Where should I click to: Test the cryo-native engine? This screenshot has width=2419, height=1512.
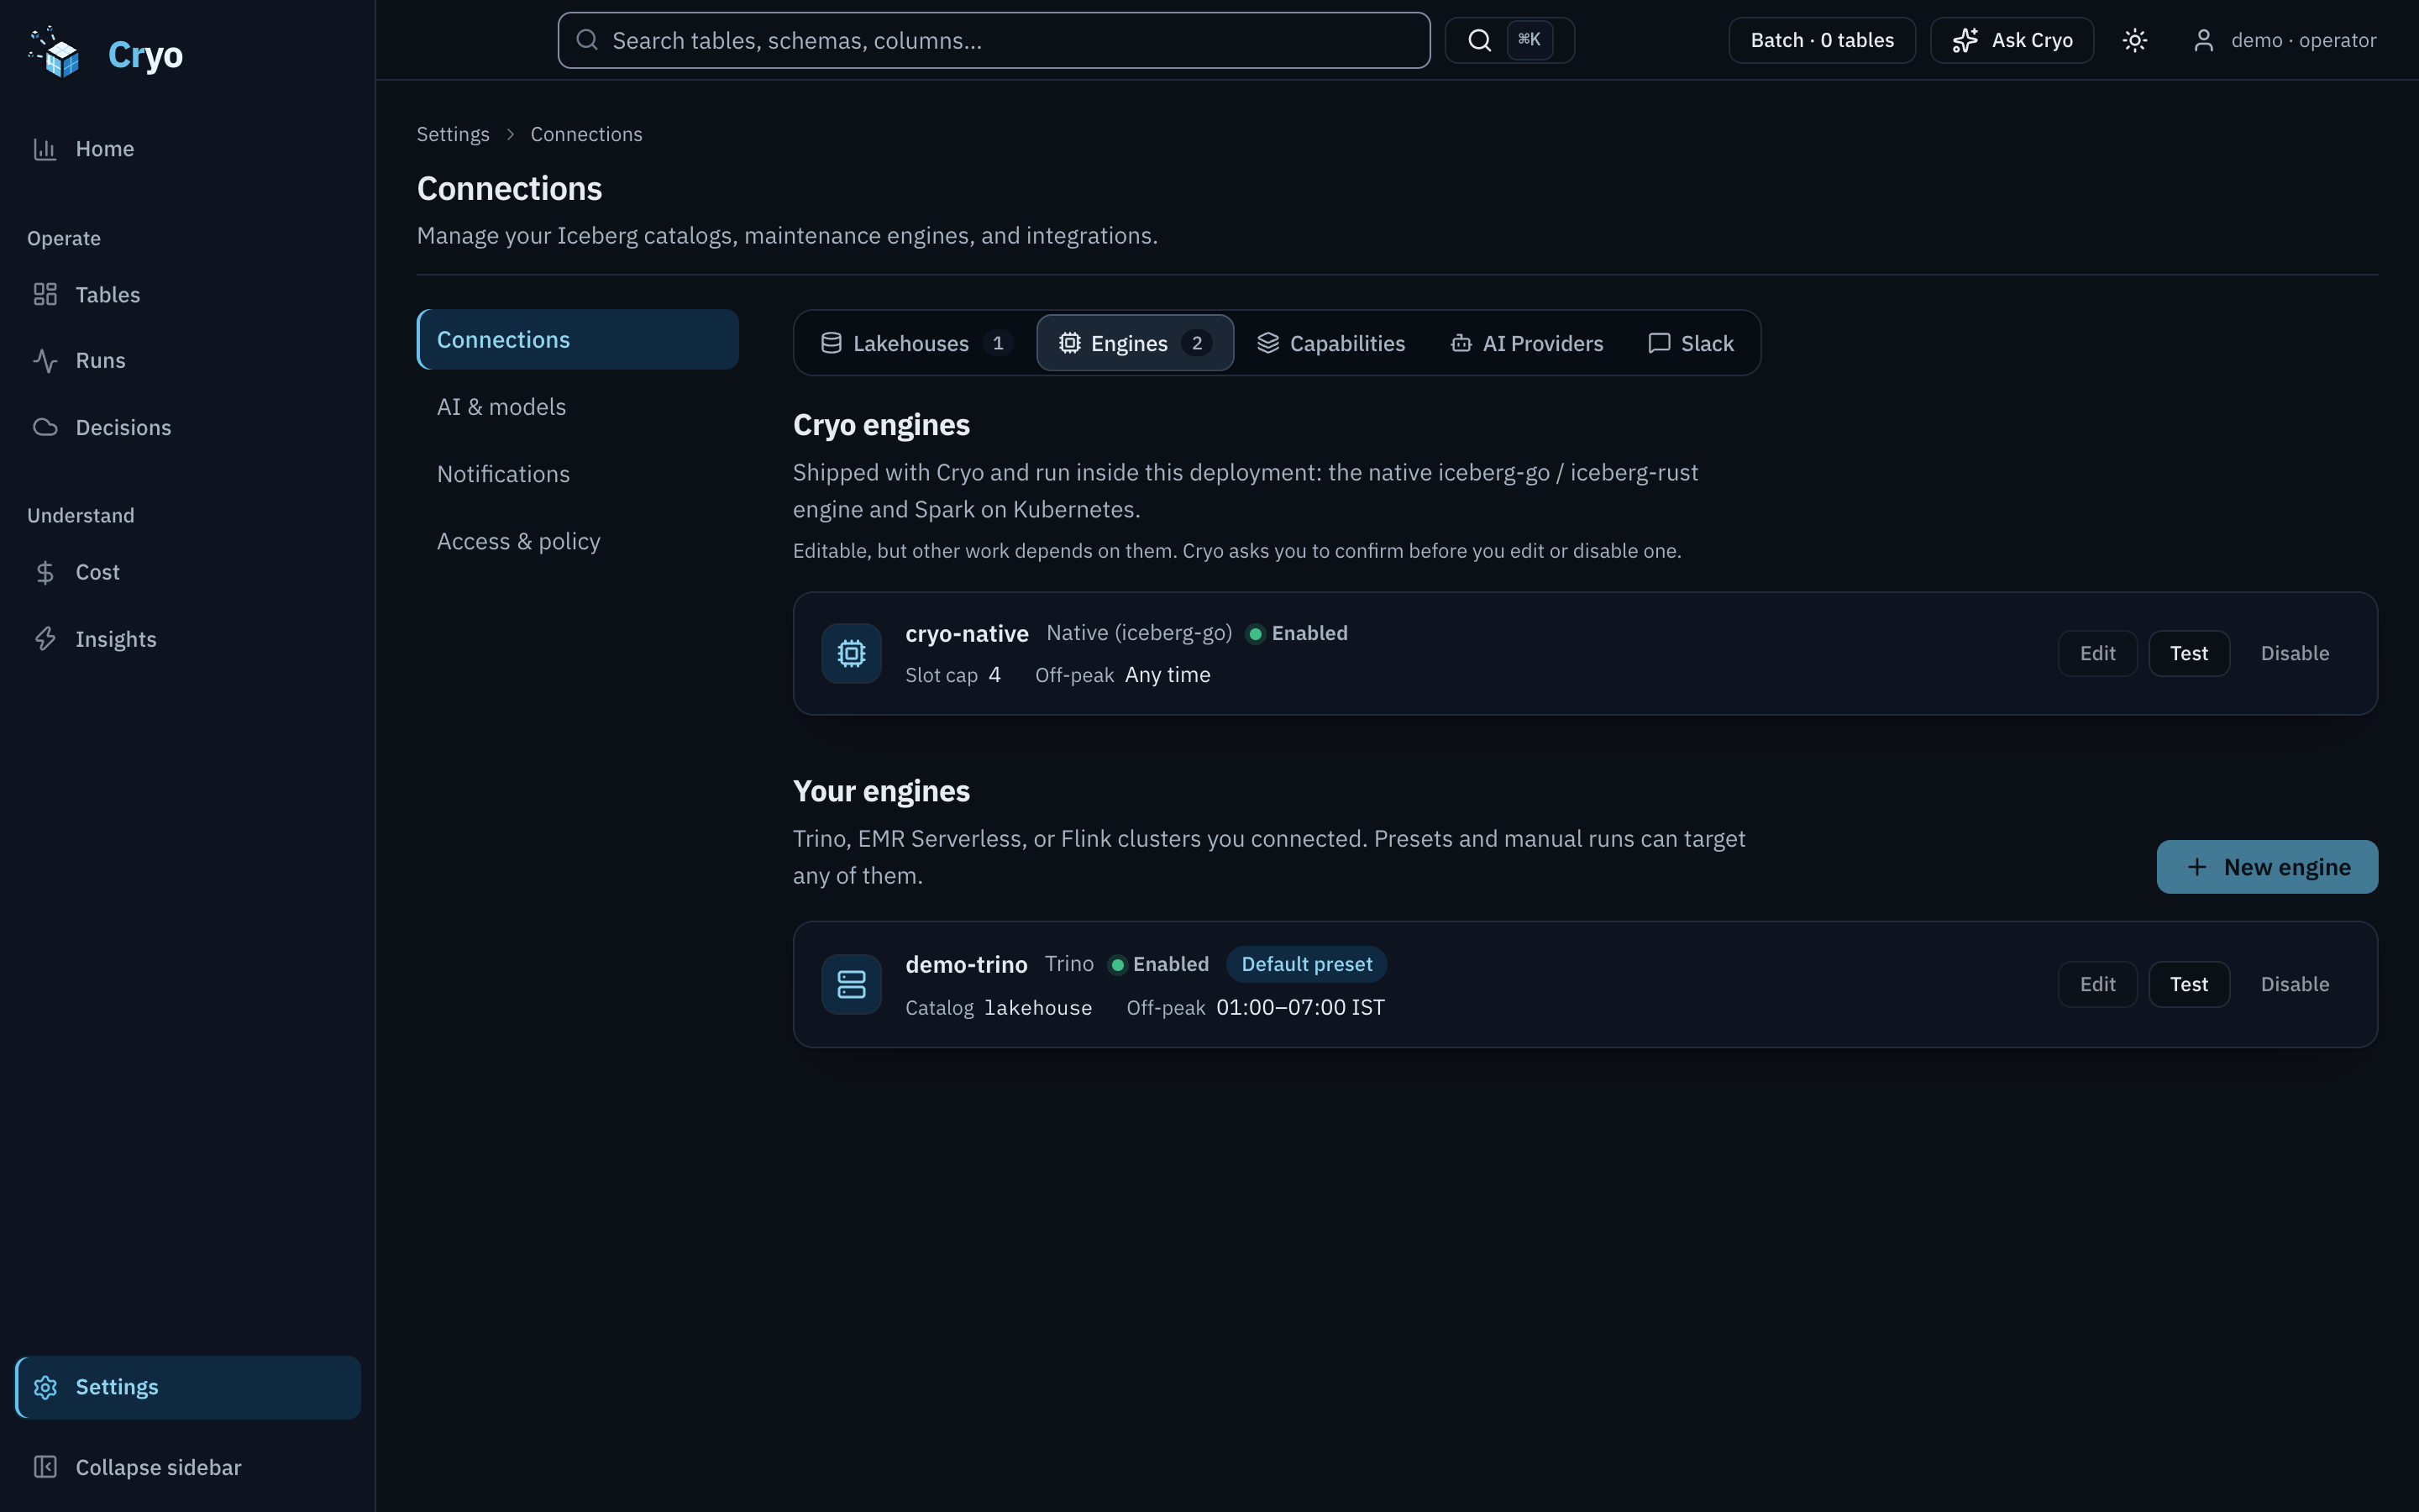pos(2188,653)
